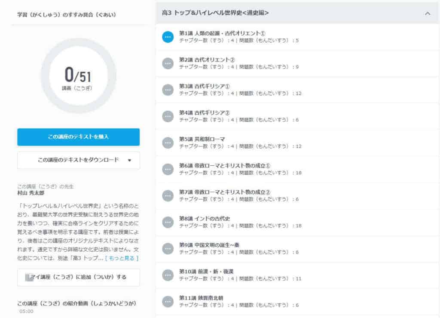This screenshot has width=440, height=318.
Task: Click the この講座のテキストを購入 button
Action: (x=78, y=137)
